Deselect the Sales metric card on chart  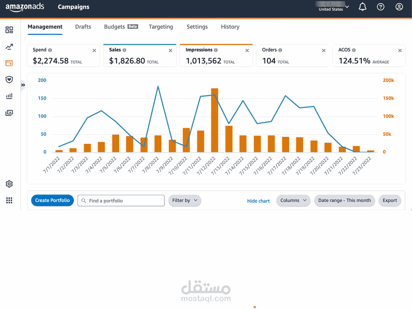point(140,56)
